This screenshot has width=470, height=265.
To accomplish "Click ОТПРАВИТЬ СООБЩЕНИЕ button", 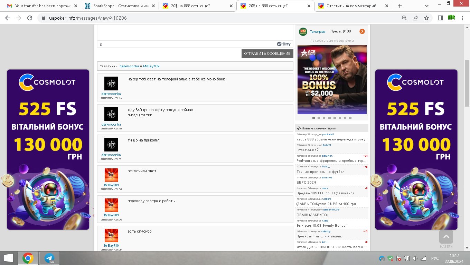I will pos(267,53).
